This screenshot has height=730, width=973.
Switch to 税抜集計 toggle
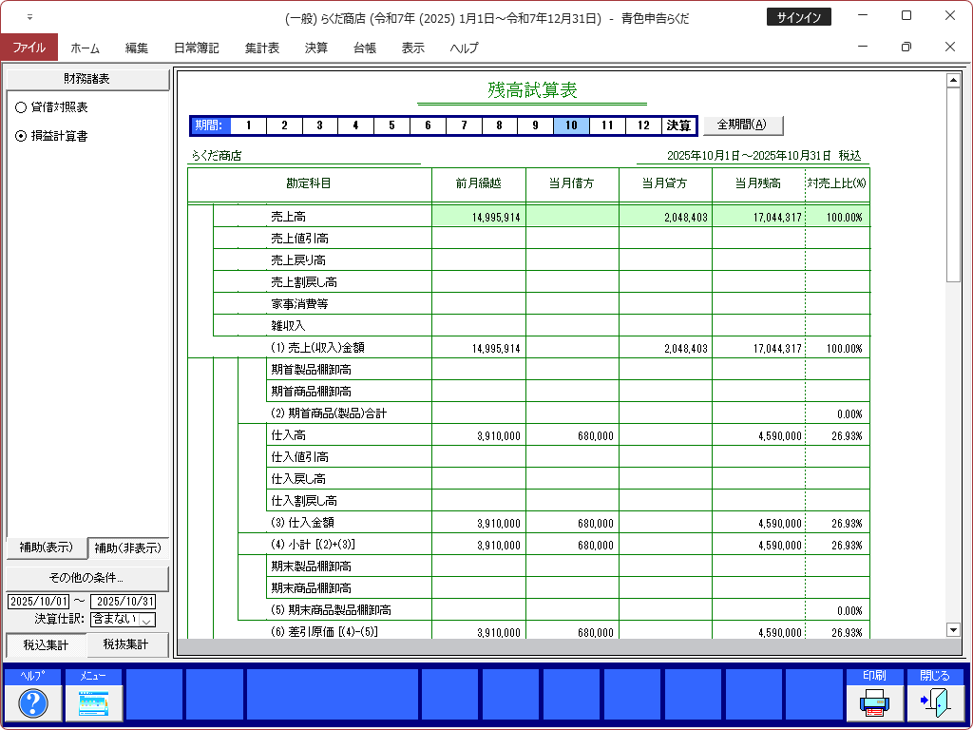126,644
